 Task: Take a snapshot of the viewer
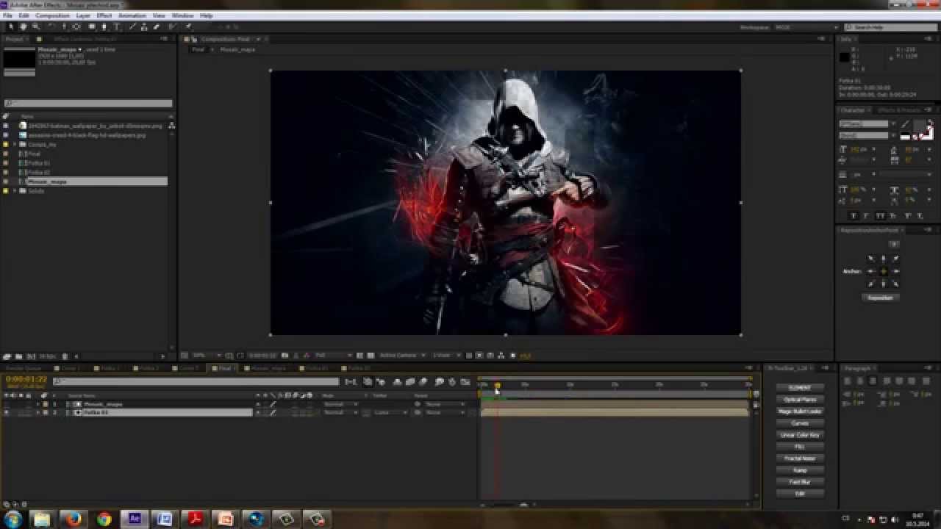pos(285,356)
